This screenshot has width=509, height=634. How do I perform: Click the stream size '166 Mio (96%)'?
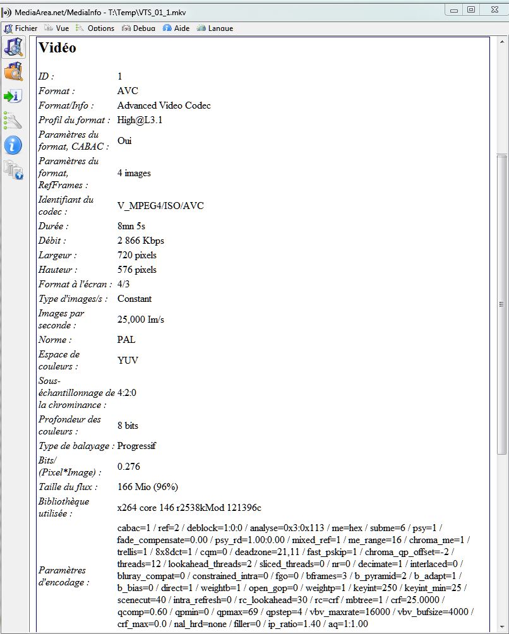click(x=148, y=486)
